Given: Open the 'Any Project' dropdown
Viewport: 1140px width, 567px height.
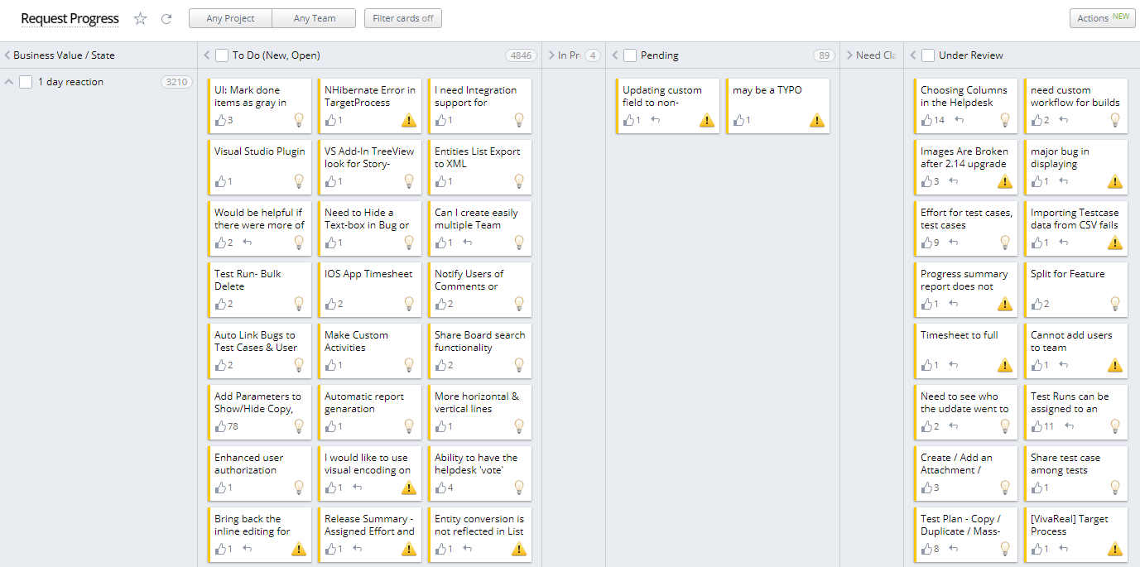Looking at the screenshot, I should (x=229, y=17).
